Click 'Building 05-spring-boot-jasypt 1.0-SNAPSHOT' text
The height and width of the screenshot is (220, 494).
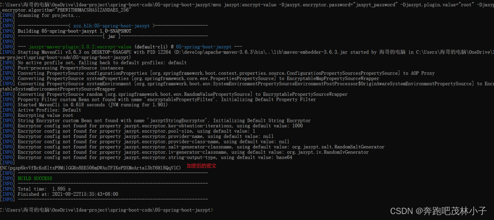tap(75, 31)
